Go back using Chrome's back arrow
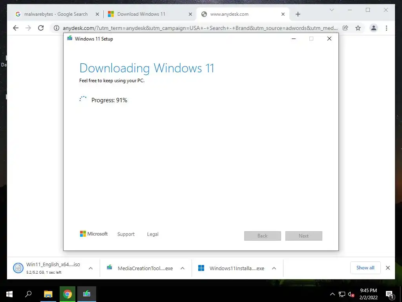The width and height of the screenshot is (402, 302). (x=16, y=28)
